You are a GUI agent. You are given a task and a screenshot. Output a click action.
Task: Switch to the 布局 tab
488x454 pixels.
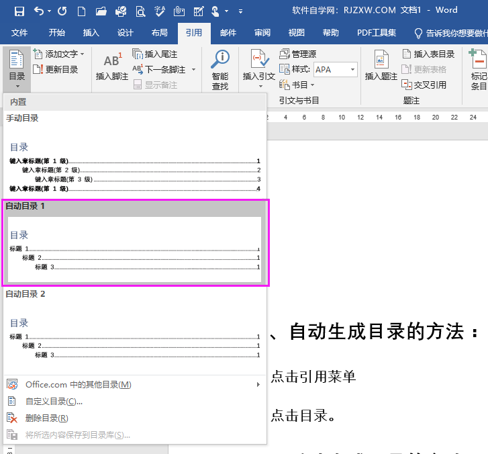[159, 33]
